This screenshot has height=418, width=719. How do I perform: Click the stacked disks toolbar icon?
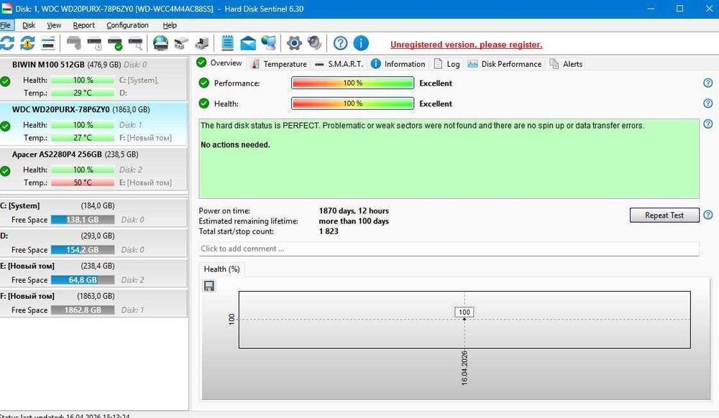click(x=48, y=44)
